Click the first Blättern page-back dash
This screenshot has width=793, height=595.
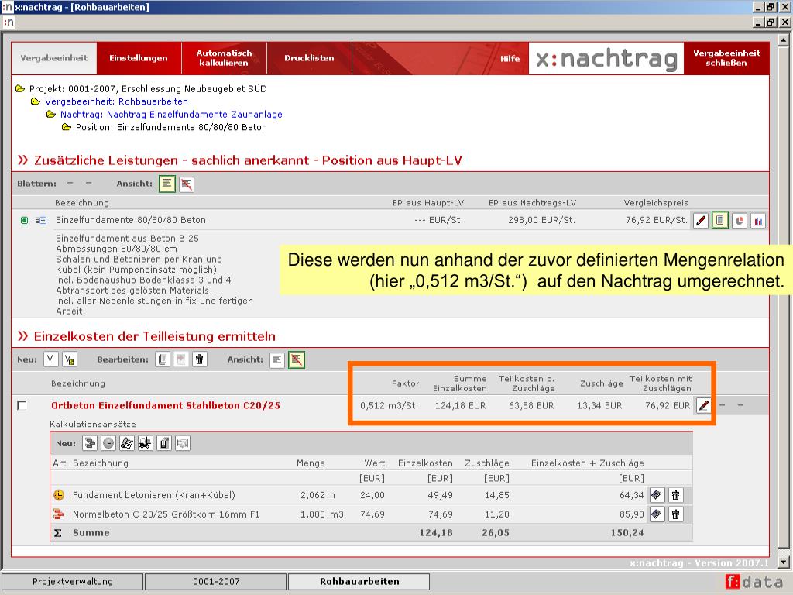coord(70,183)
